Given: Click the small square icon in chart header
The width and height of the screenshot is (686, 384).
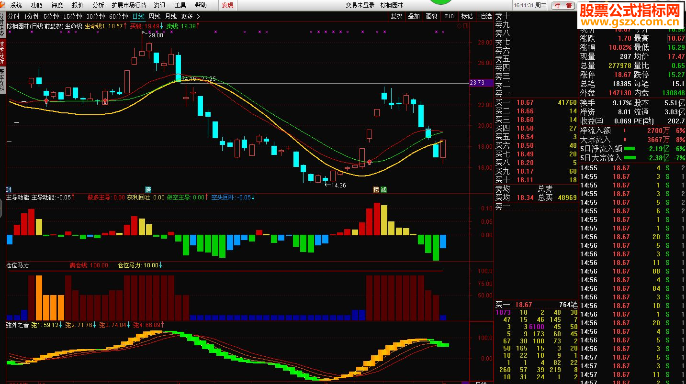Looking at the screenshot, I should click(465, 26).
